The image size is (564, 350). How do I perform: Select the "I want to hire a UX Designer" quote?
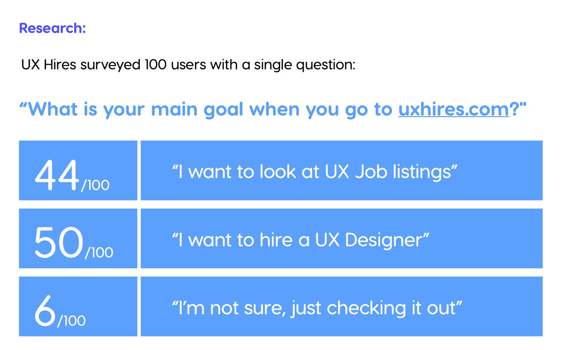tap(300, 240)
